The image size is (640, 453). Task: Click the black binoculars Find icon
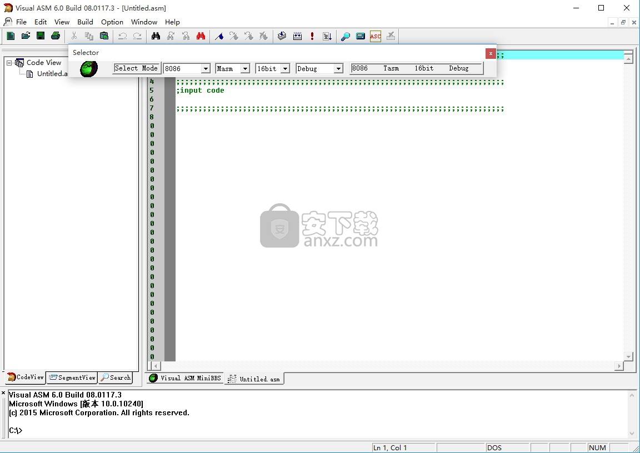click(x=156, y=36)
